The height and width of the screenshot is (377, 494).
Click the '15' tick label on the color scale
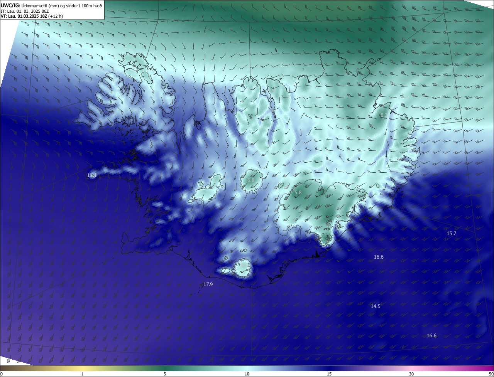(x=329, y=374)
